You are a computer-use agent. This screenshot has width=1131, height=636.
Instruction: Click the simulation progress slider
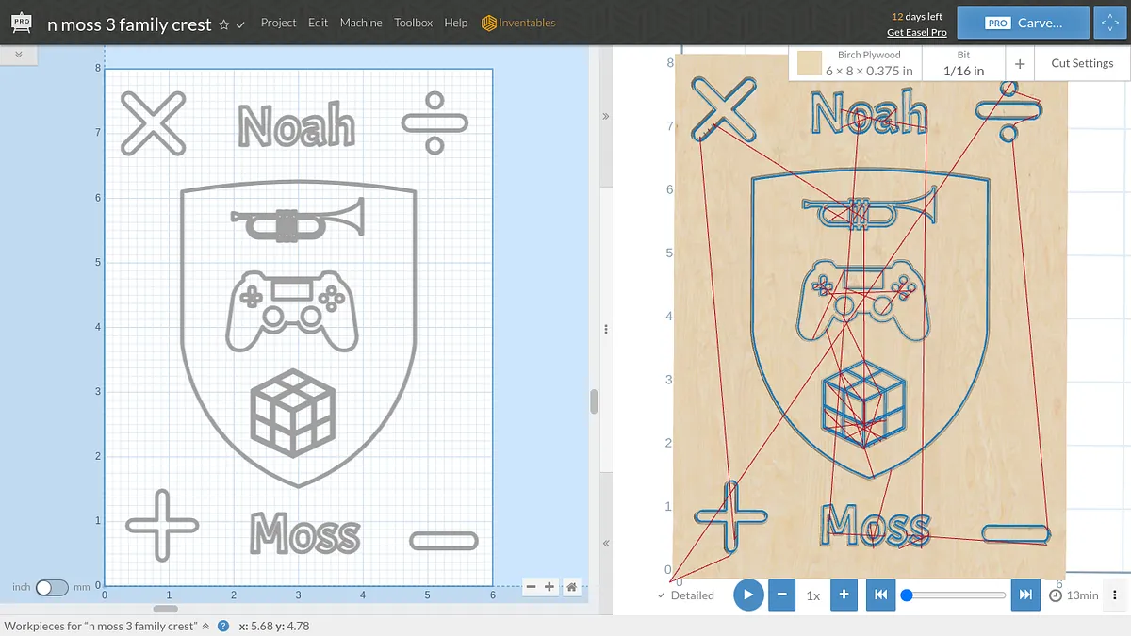(x=956, y=595)
